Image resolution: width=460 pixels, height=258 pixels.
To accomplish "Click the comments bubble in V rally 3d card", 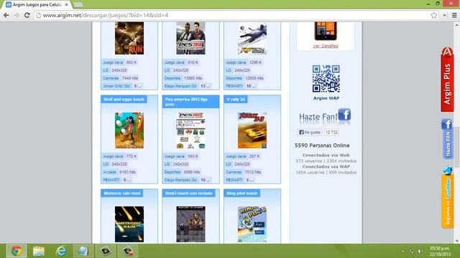I will 252,180.
